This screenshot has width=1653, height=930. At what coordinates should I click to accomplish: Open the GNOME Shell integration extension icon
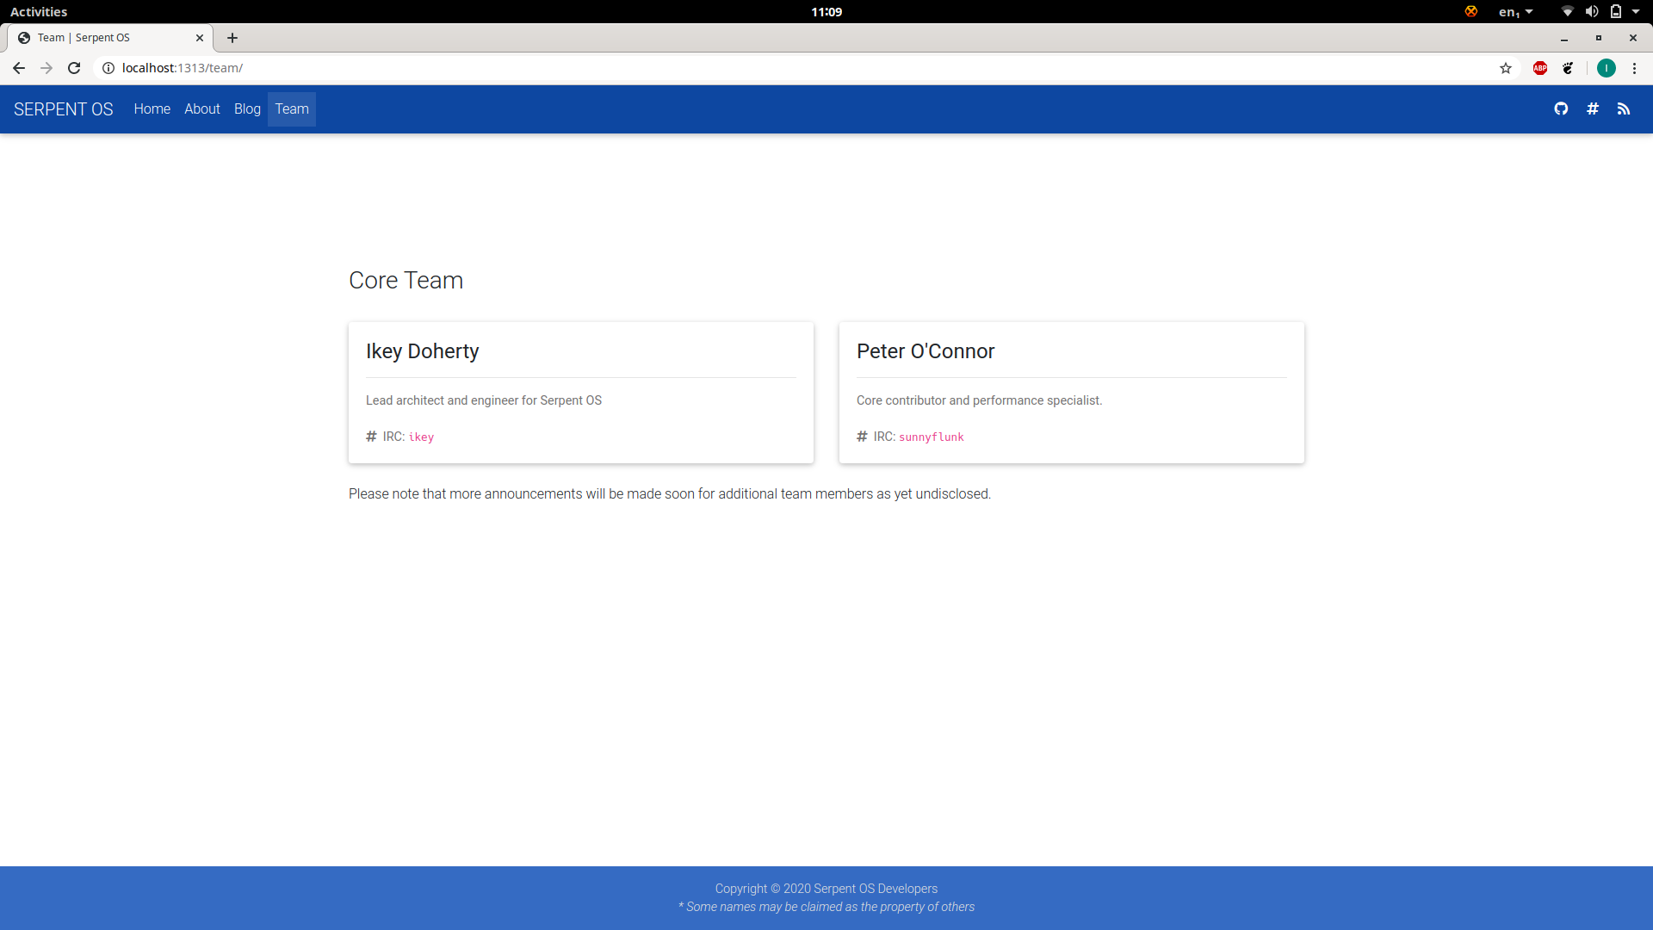click(x=1569, y=68)
